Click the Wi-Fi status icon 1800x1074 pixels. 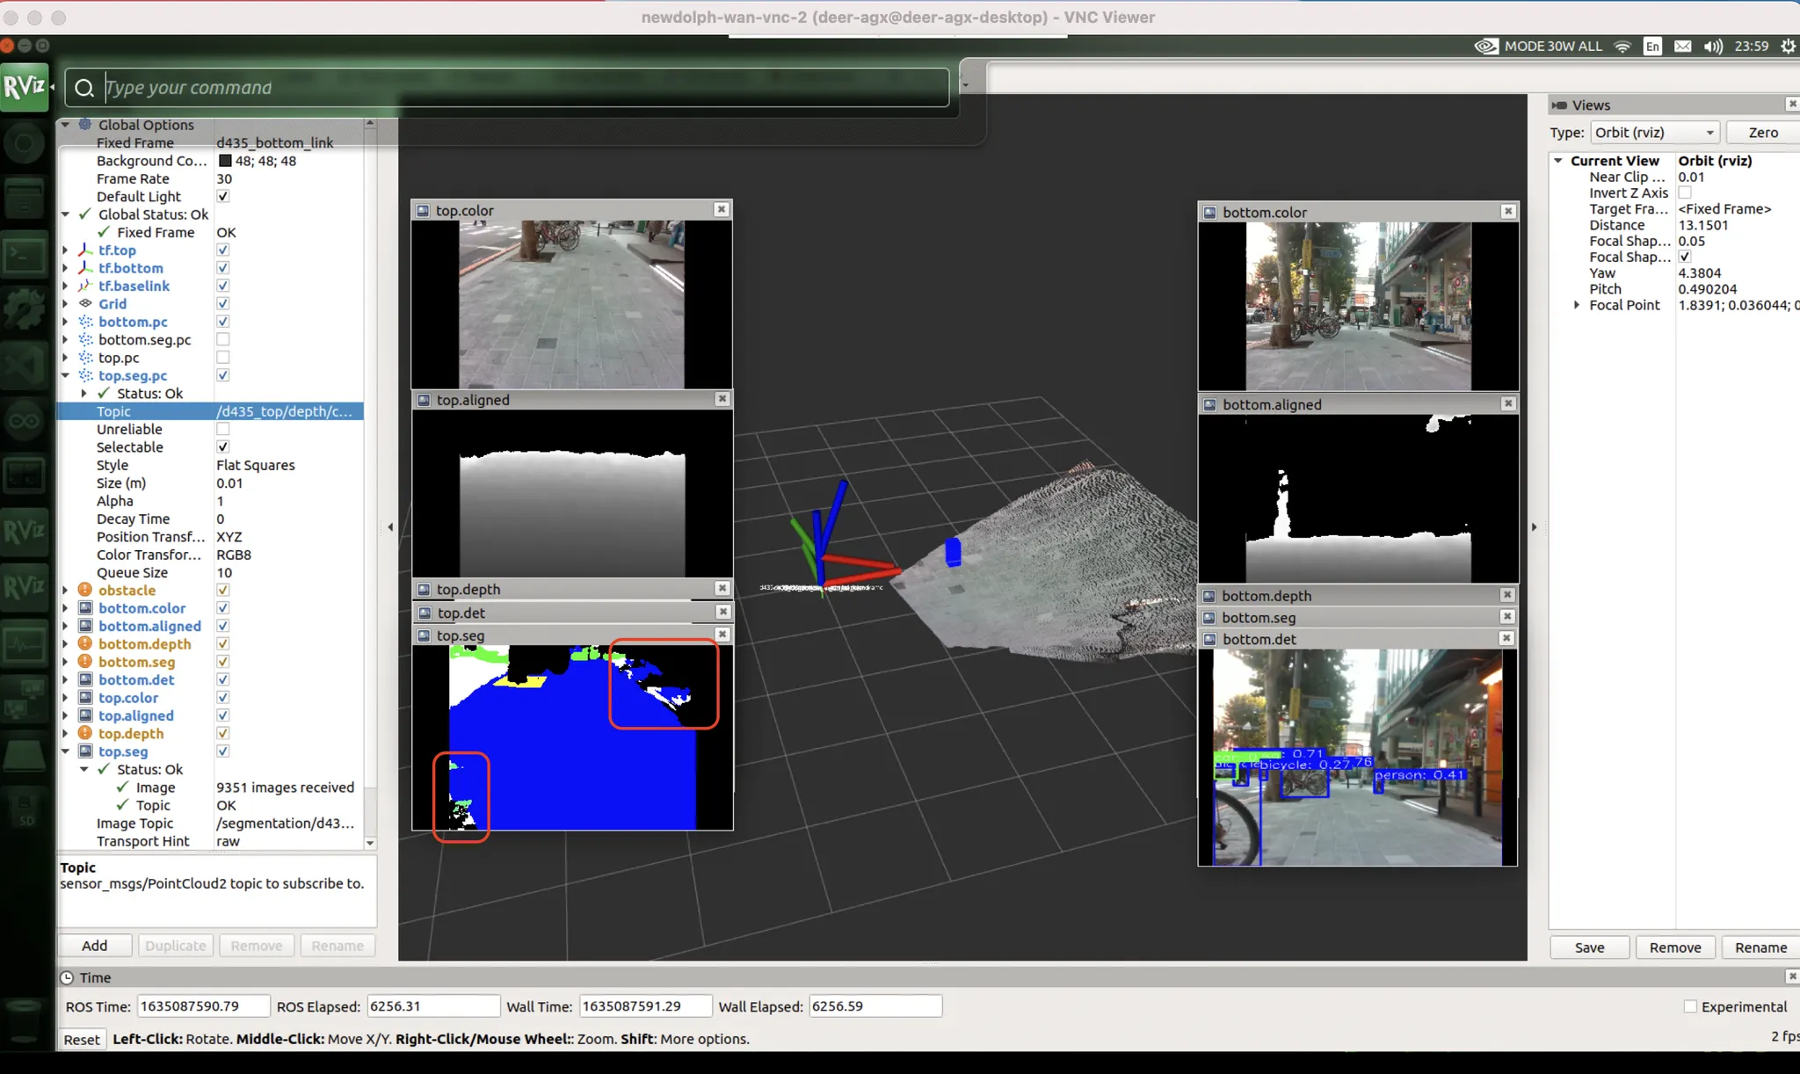coord(1622,47)
